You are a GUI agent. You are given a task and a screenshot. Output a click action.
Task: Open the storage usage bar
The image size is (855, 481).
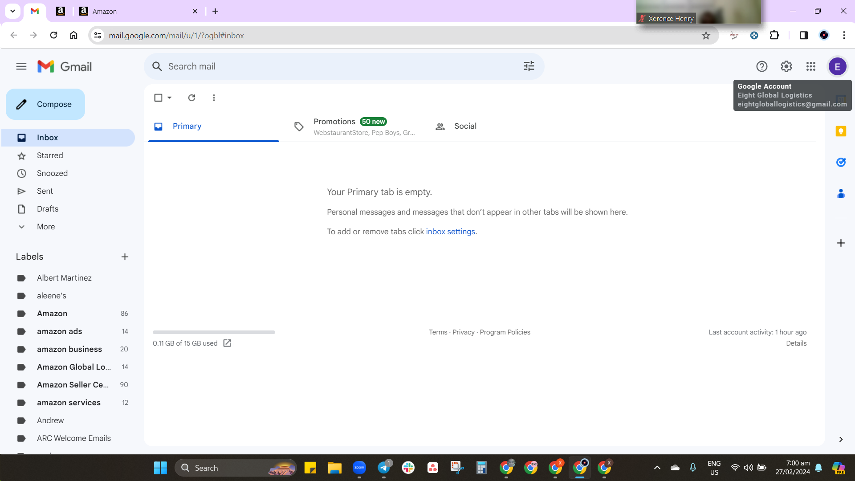click(214, 332)
